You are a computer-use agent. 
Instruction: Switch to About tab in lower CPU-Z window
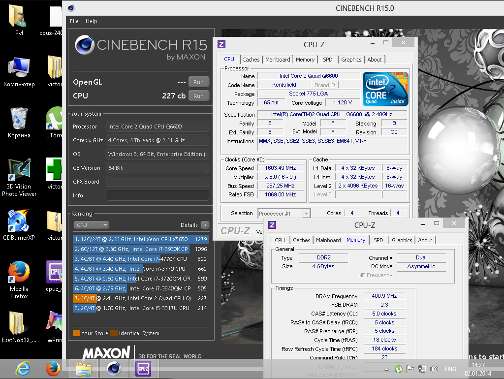(425, 240)
